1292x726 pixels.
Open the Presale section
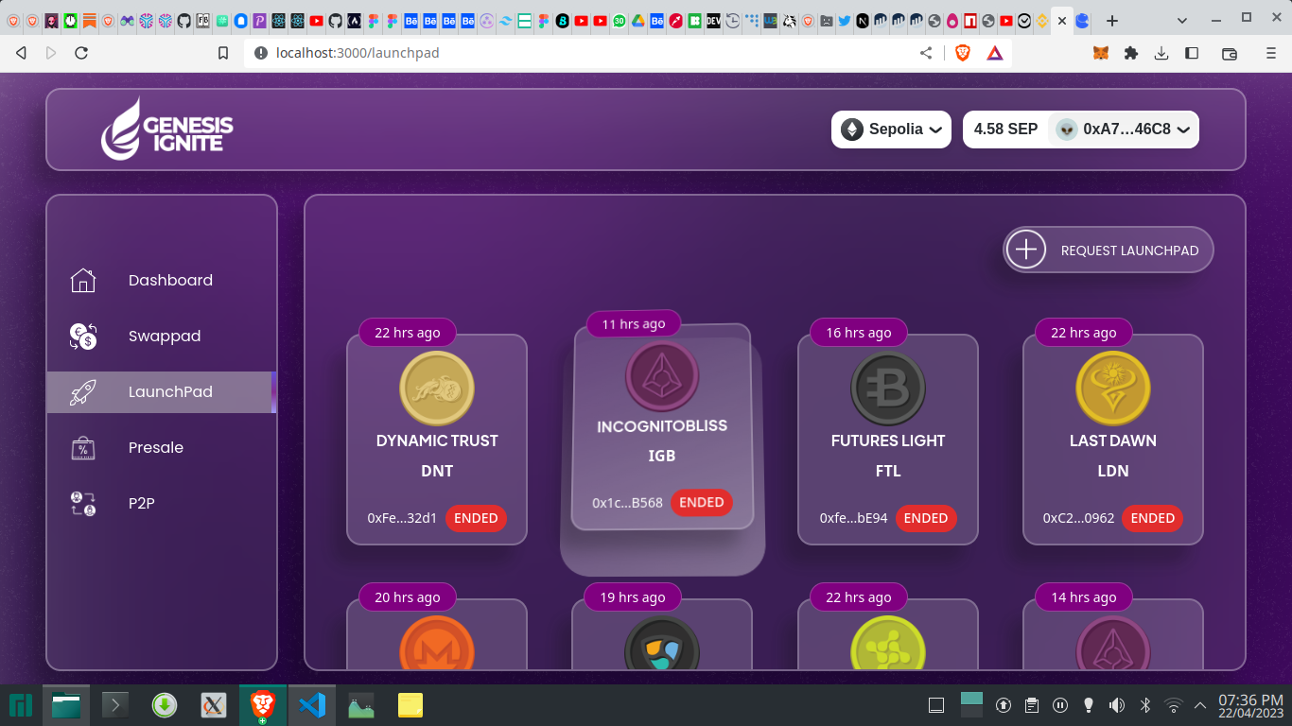[x=162, y=447]
